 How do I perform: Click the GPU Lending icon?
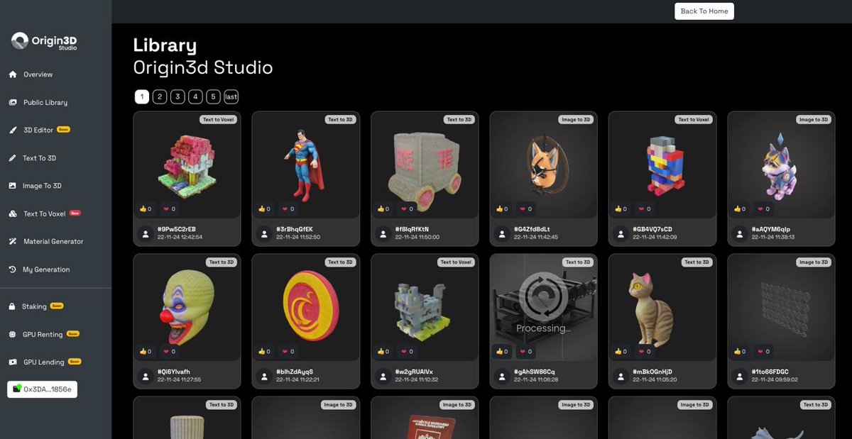(x=12, y=362)
